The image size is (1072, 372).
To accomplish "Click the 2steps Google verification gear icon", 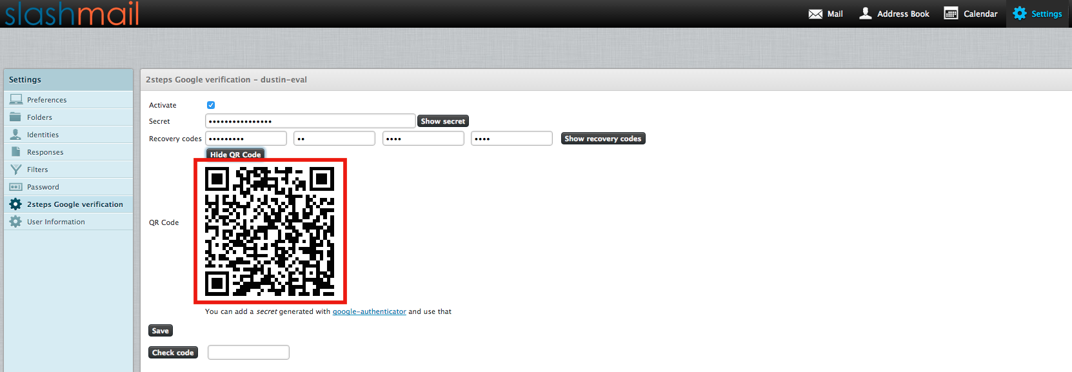I will 15,204.
